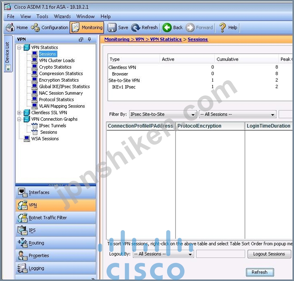The height and width of the screenshot is (281, 294).
Task: Click the Browser row in type table
Action: click(x=200, y=74)
